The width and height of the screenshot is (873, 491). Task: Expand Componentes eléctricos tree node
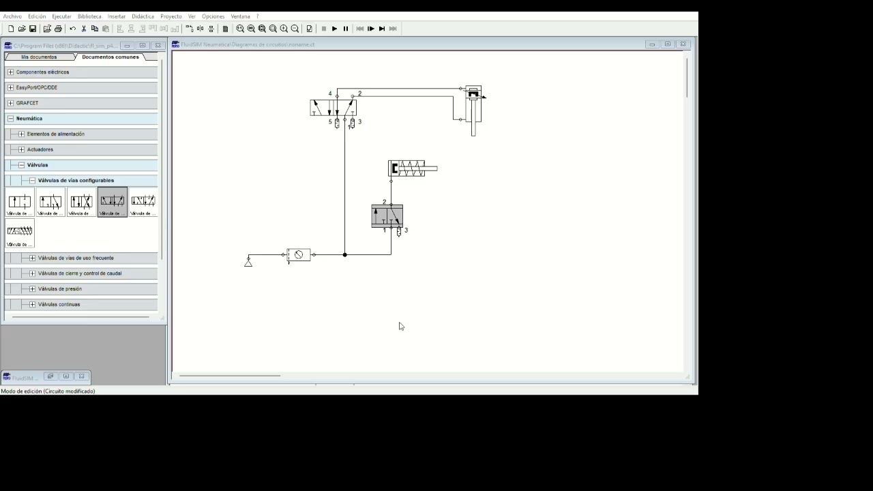[10, 72]
